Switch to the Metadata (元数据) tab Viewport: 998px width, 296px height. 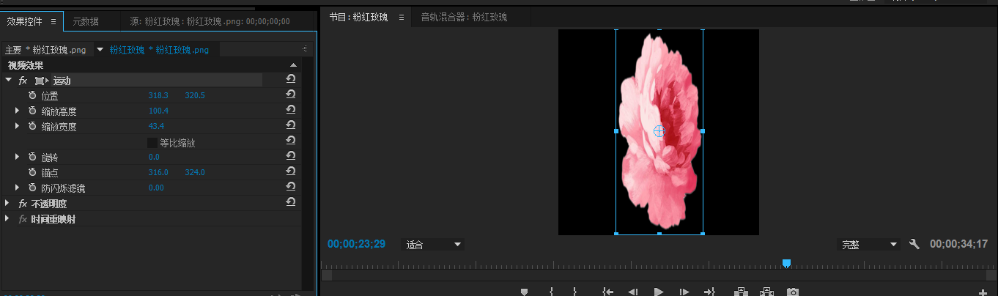86,21
